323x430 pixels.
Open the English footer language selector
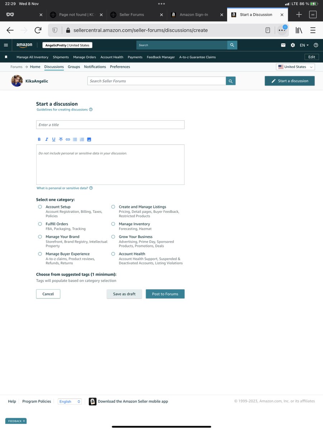click(70, 402)
